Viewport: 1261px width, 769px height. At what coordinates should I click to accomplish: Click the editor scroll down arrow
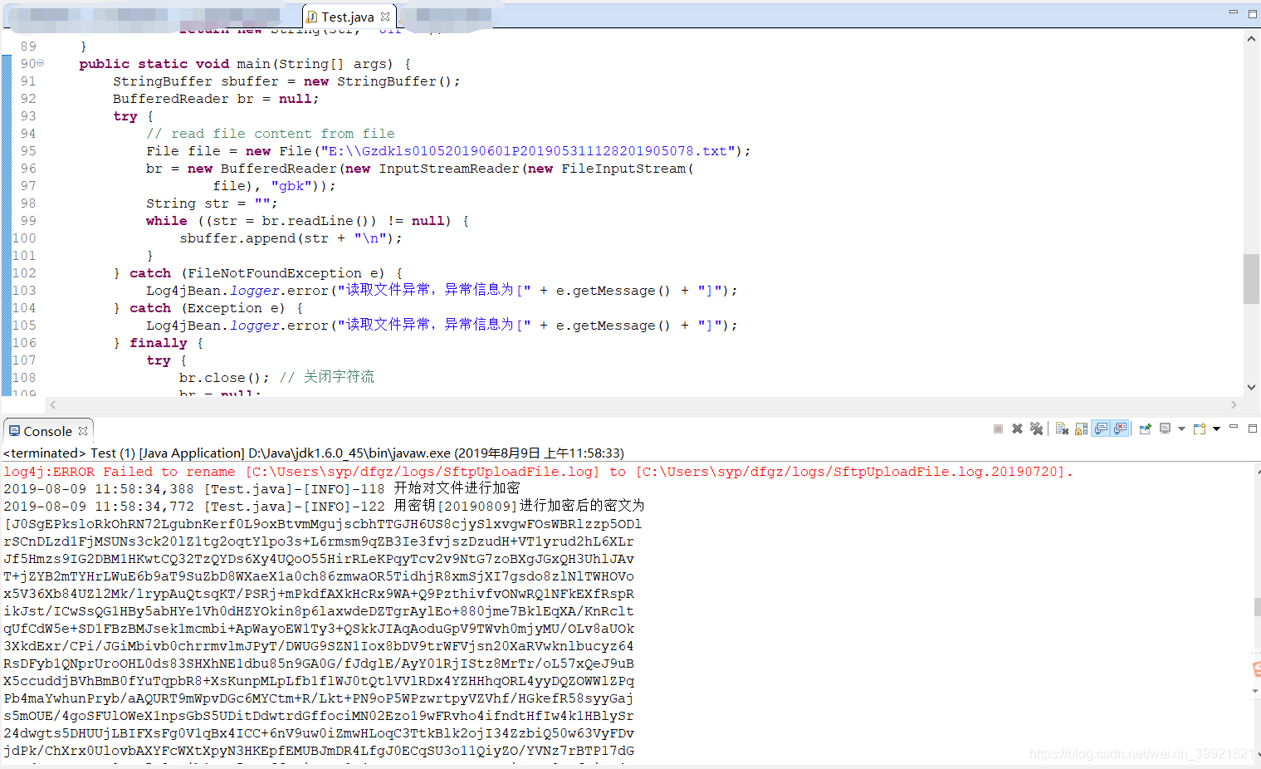[x=1251, y=387]
